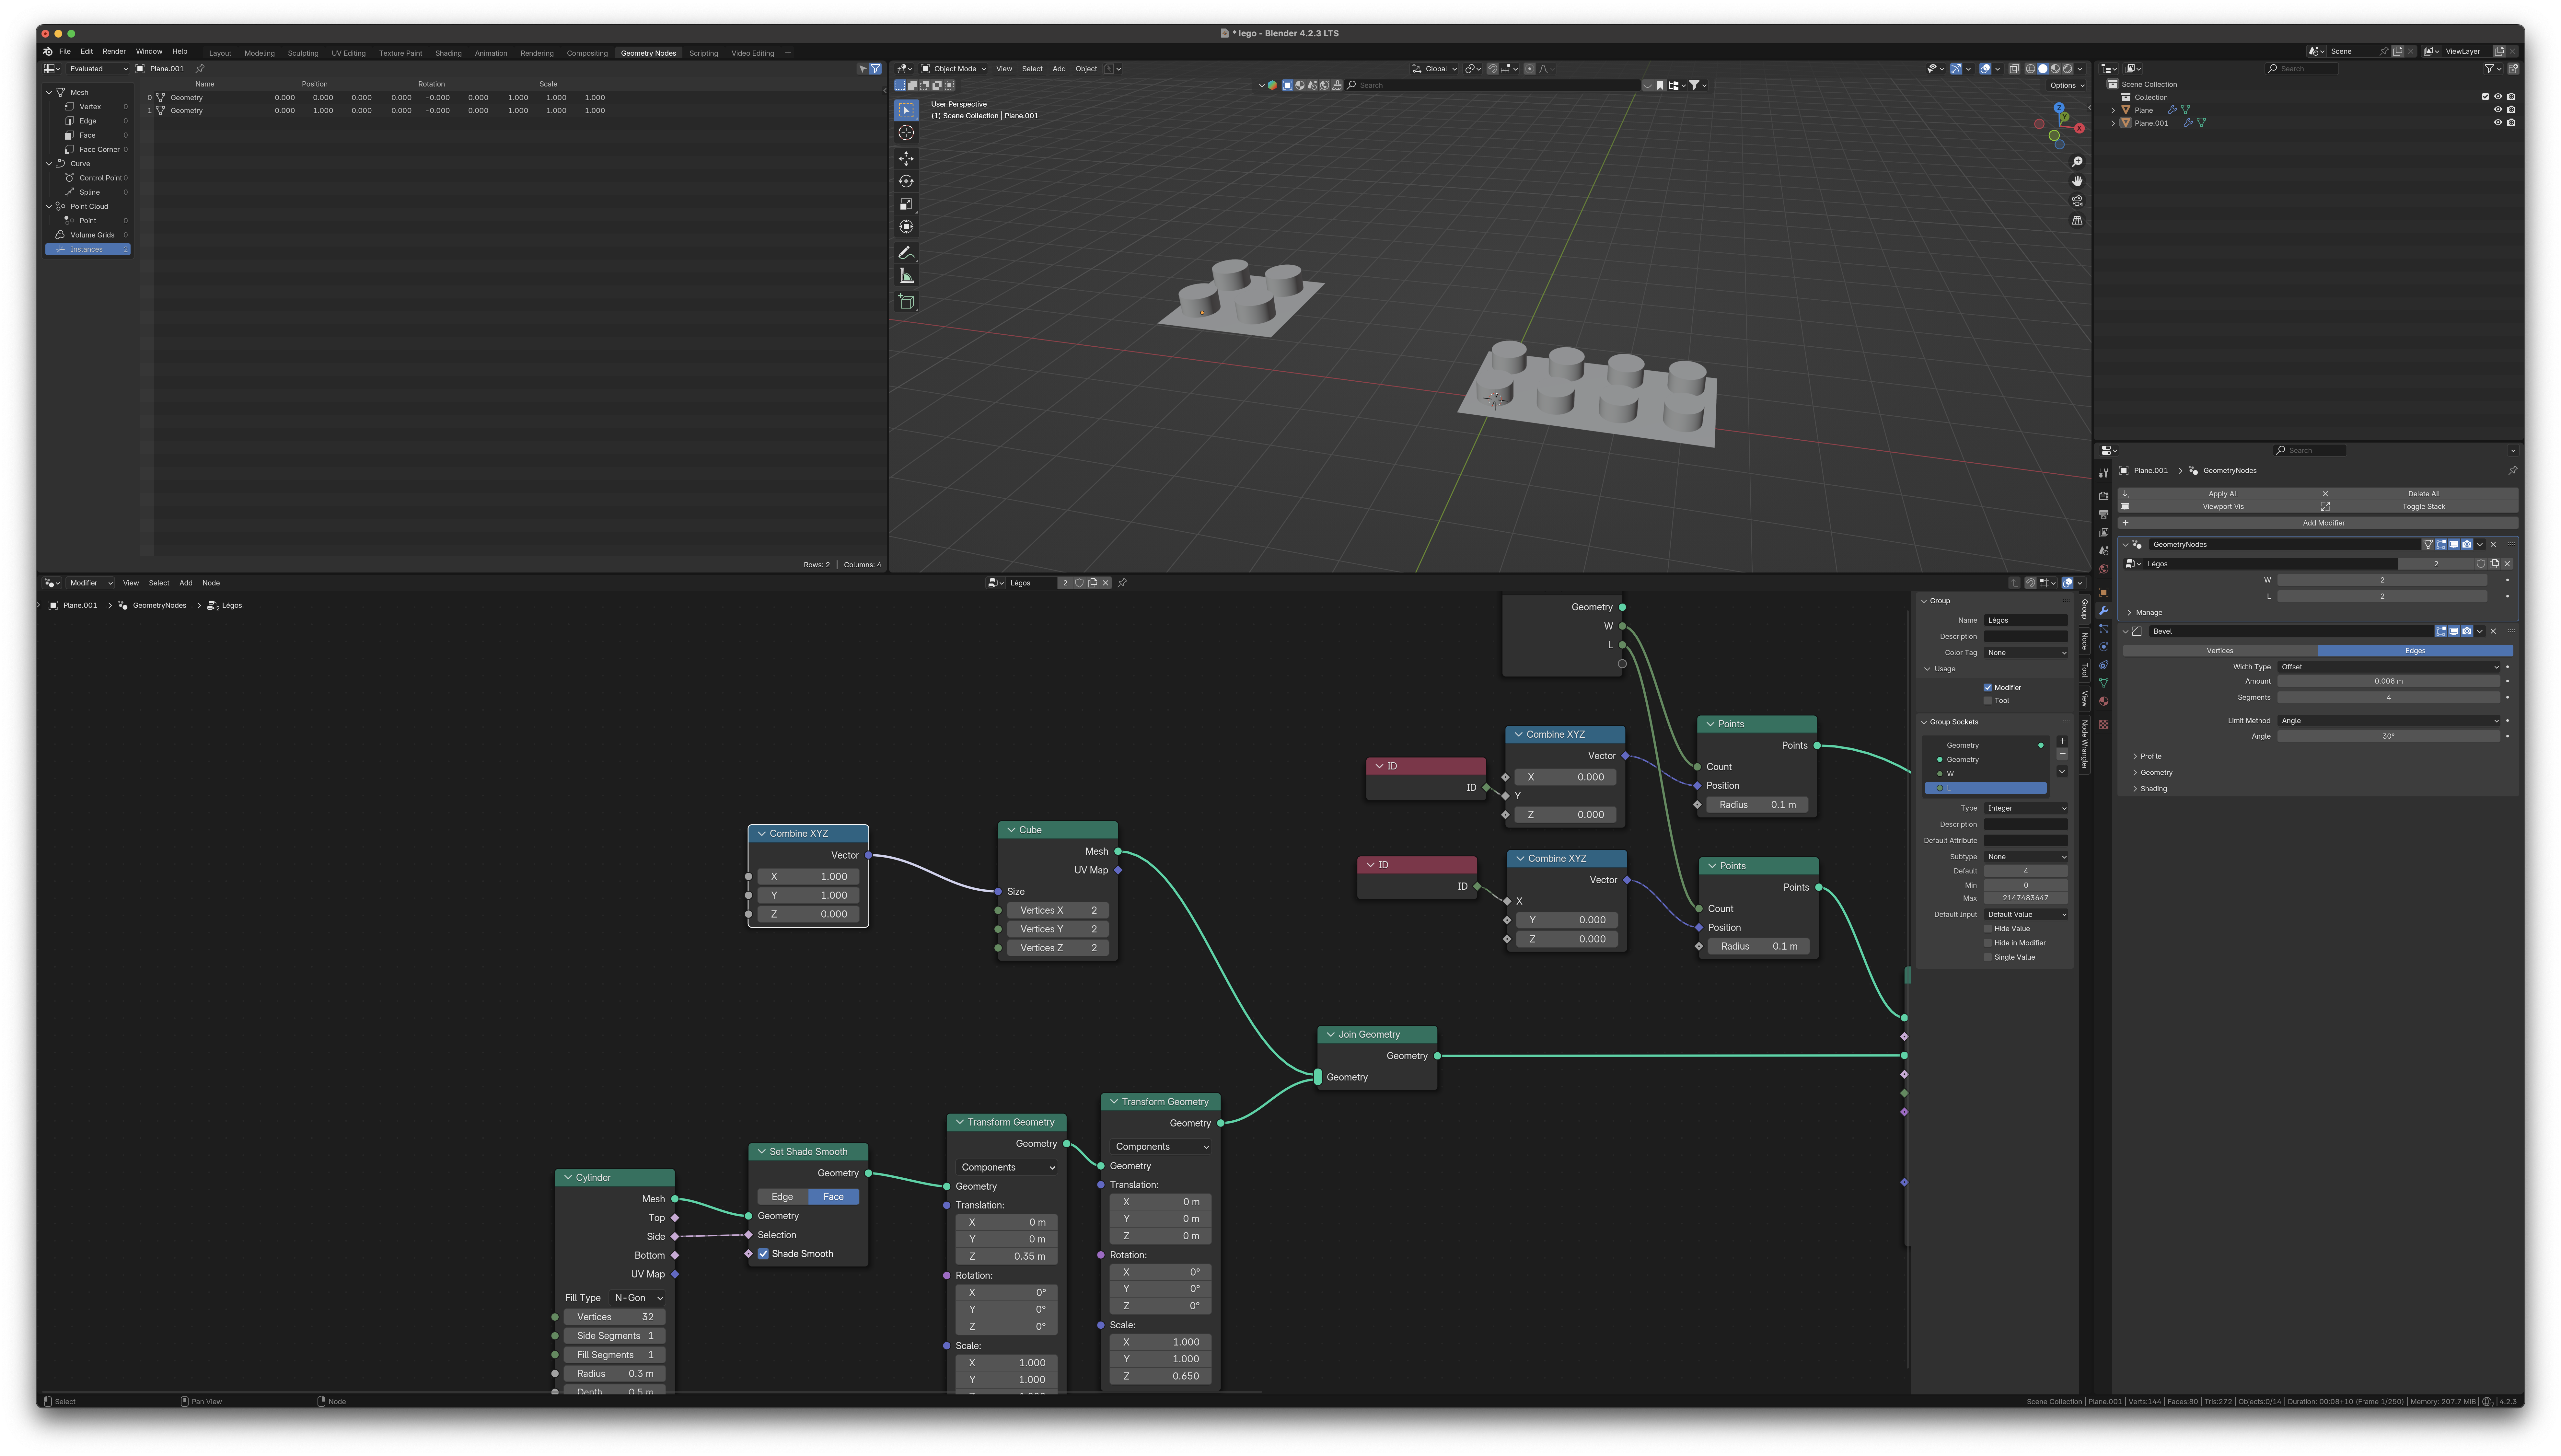Screen dimensions: 2561x1456
Task: Pin the spreadsheet to Plane.001
Action: tap(200, 69)
